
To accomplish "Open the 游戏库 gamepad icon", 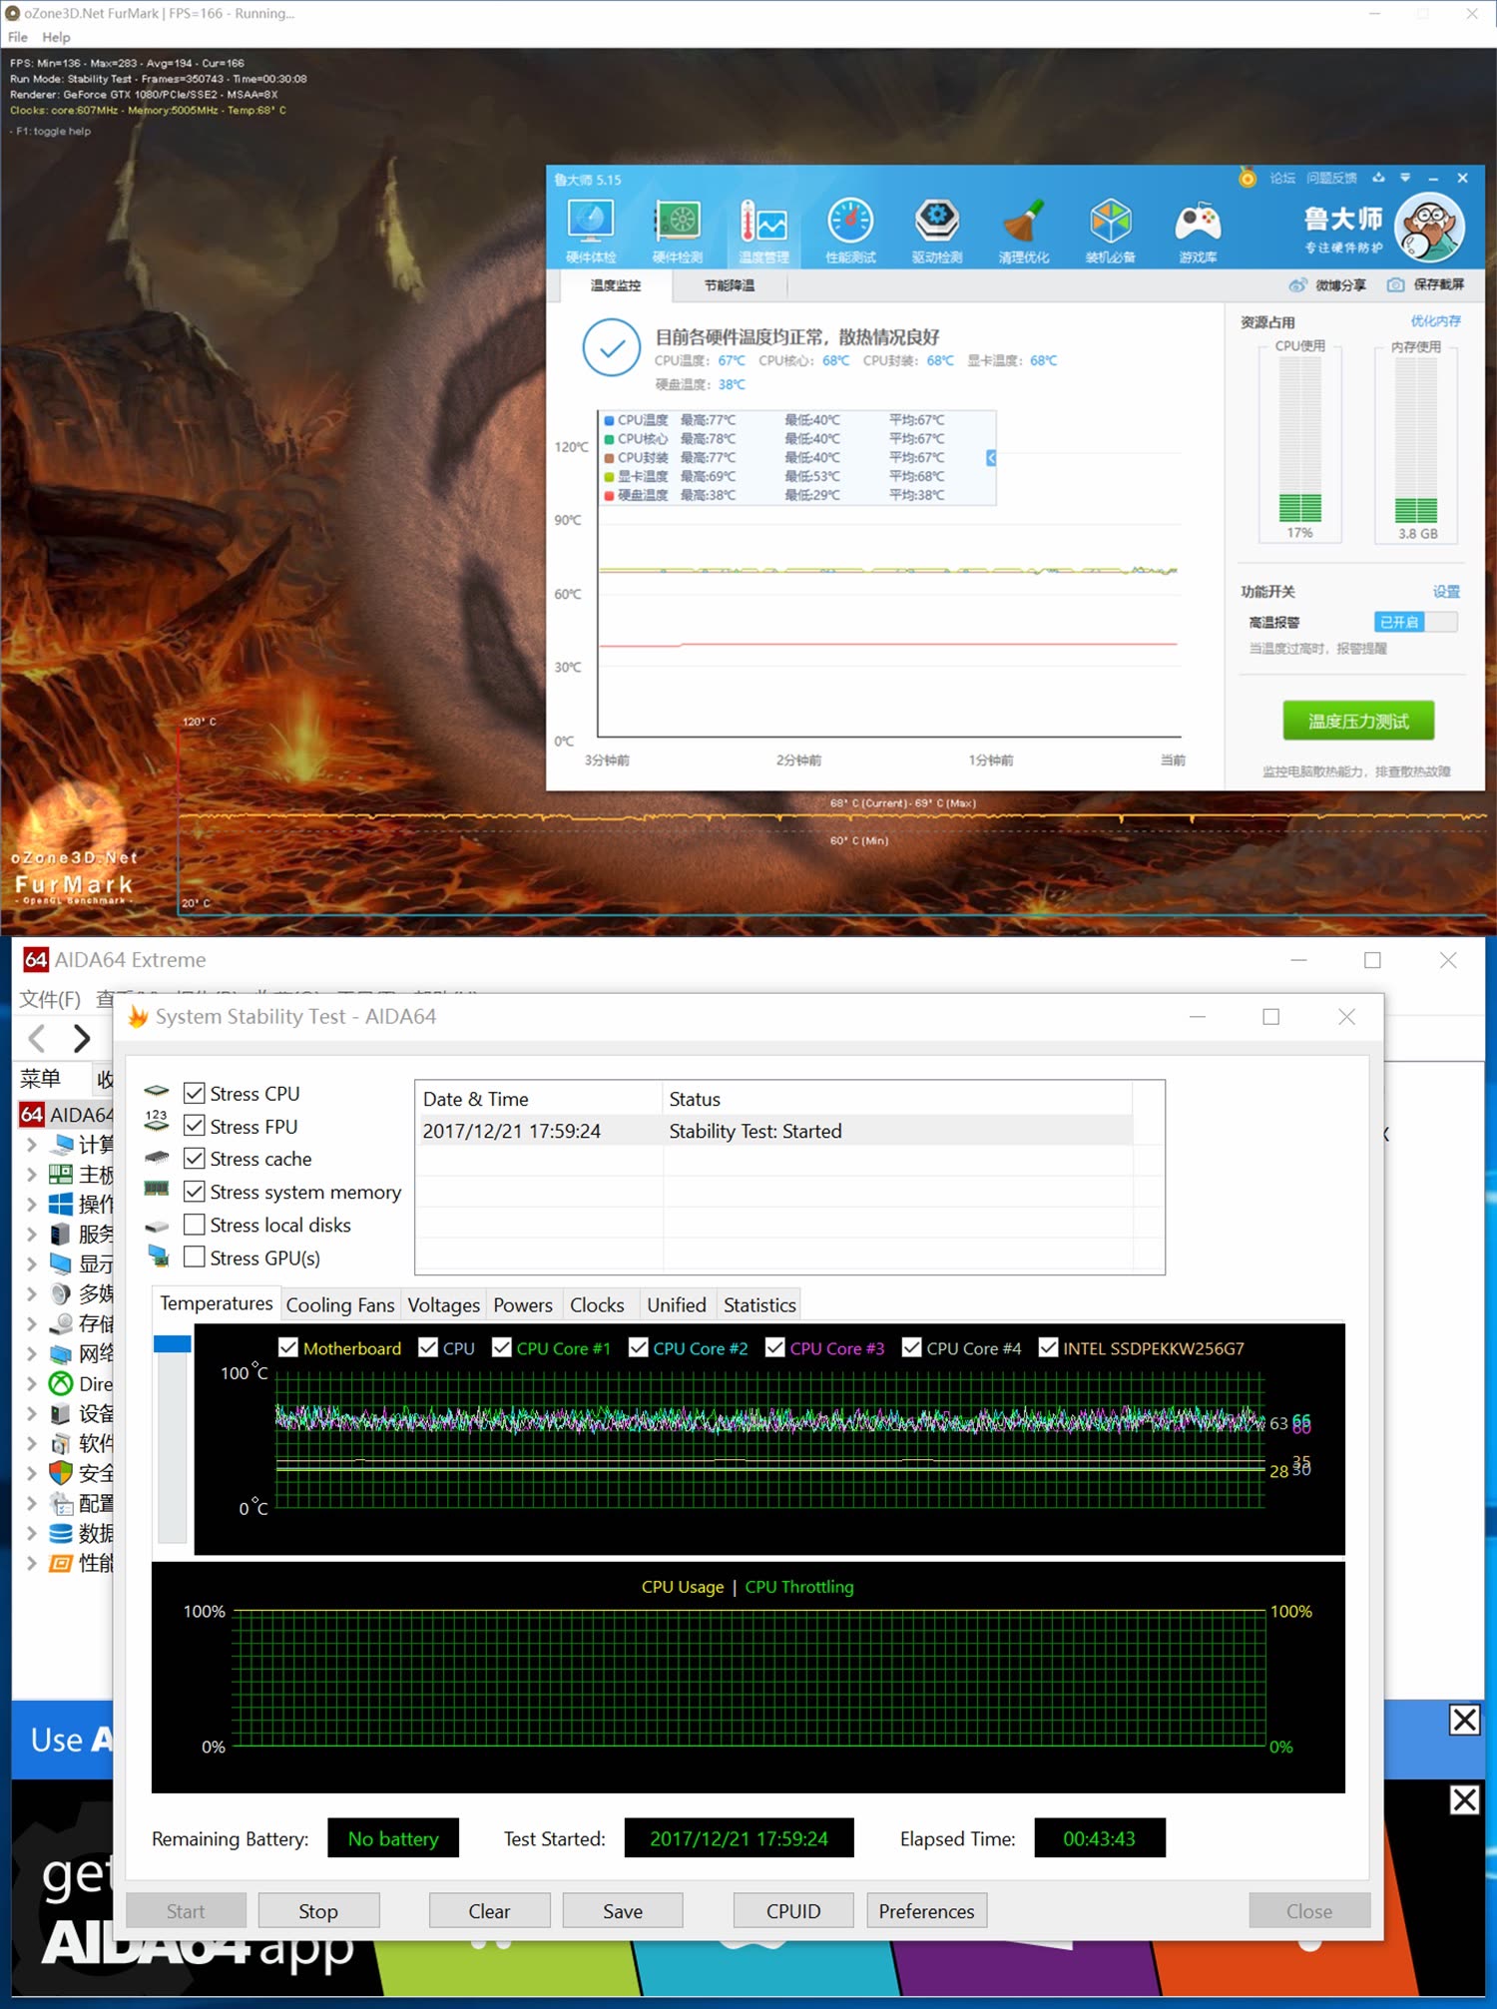I will pyautogui.click(x=1197, y=230).
